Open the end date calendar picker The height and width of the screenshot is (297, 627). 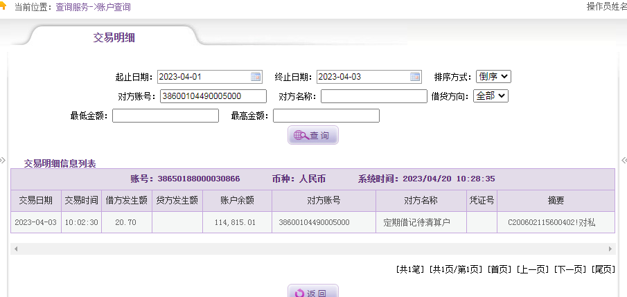[415, 77]
